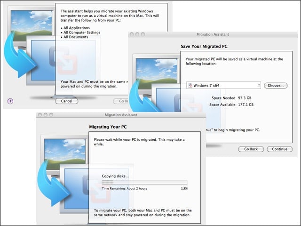Click the zoom button of Migrating Your PC window
Image resolution: width=301 pixels, height=226 pixels.
pos(51,115)
